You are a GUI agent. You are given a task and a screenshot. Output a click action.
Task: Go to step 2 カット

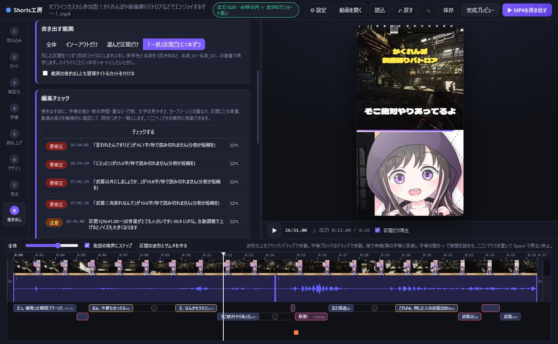(14, 61)
